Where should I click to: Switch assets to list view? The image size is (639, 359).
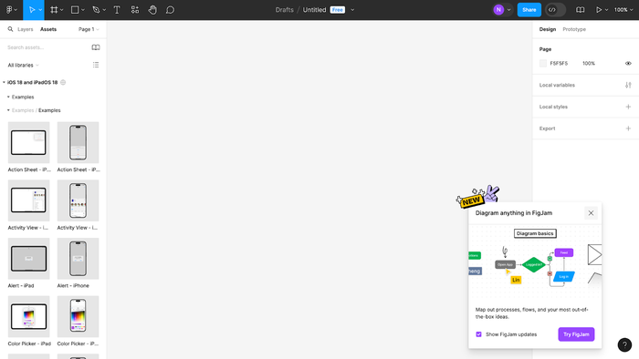tap(96, 65)
